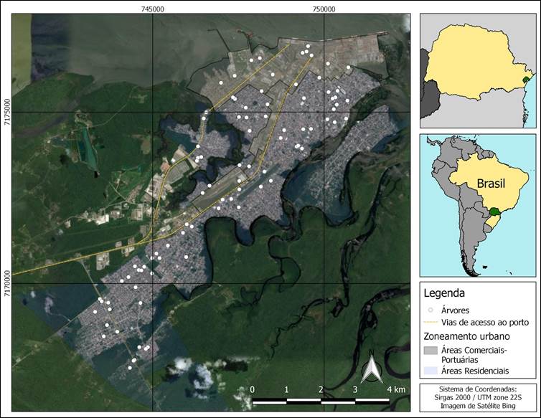Click the Legenda title
The image size is (541, 418).
pos(444,293)
